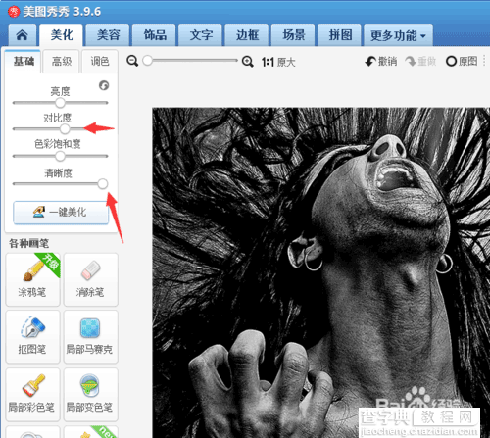This screenshot has width=490, height=438.
Task: Click the 清晰度 sharpness slider handle
Action: tap(103, 184)
